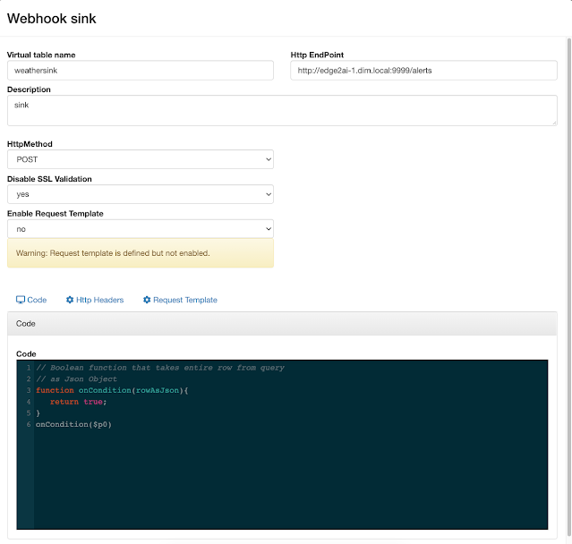This screenshot has height=544, width=572.
Task: Click the onCondition($p0) line in editor
Action: 73,424
